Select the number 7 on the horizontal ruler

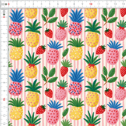(x=66, y=4)
